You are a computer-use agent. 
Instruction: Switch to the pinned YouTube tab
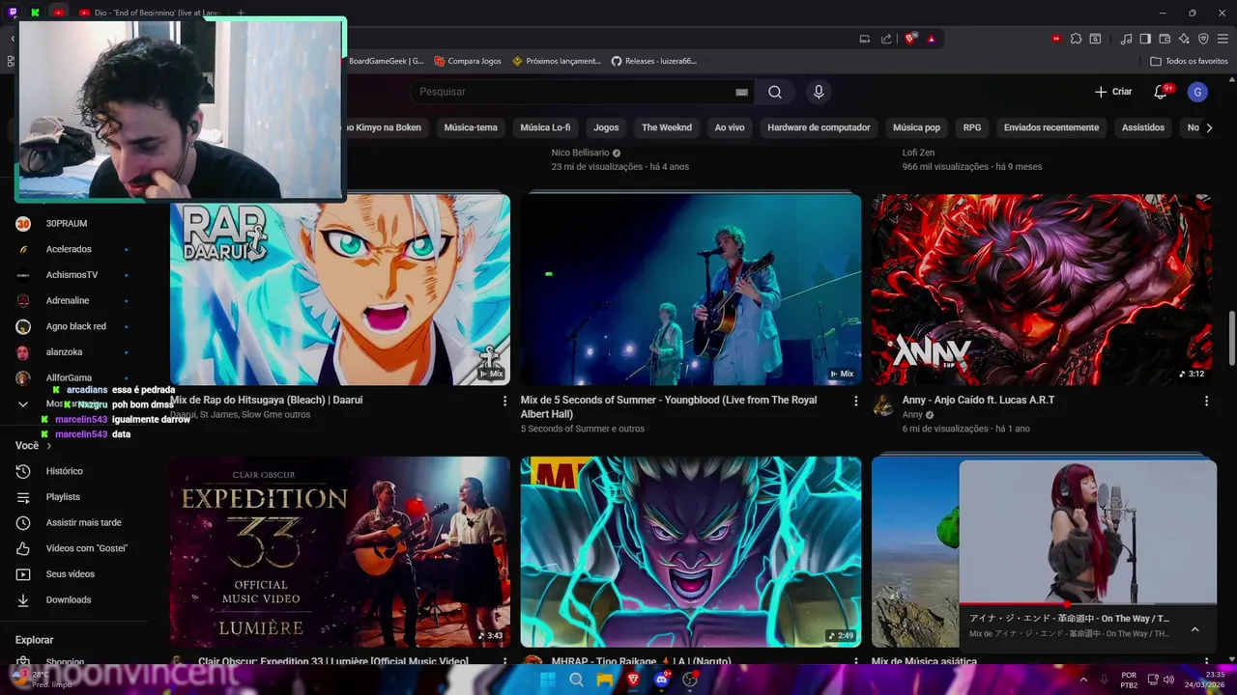point(59,13)
